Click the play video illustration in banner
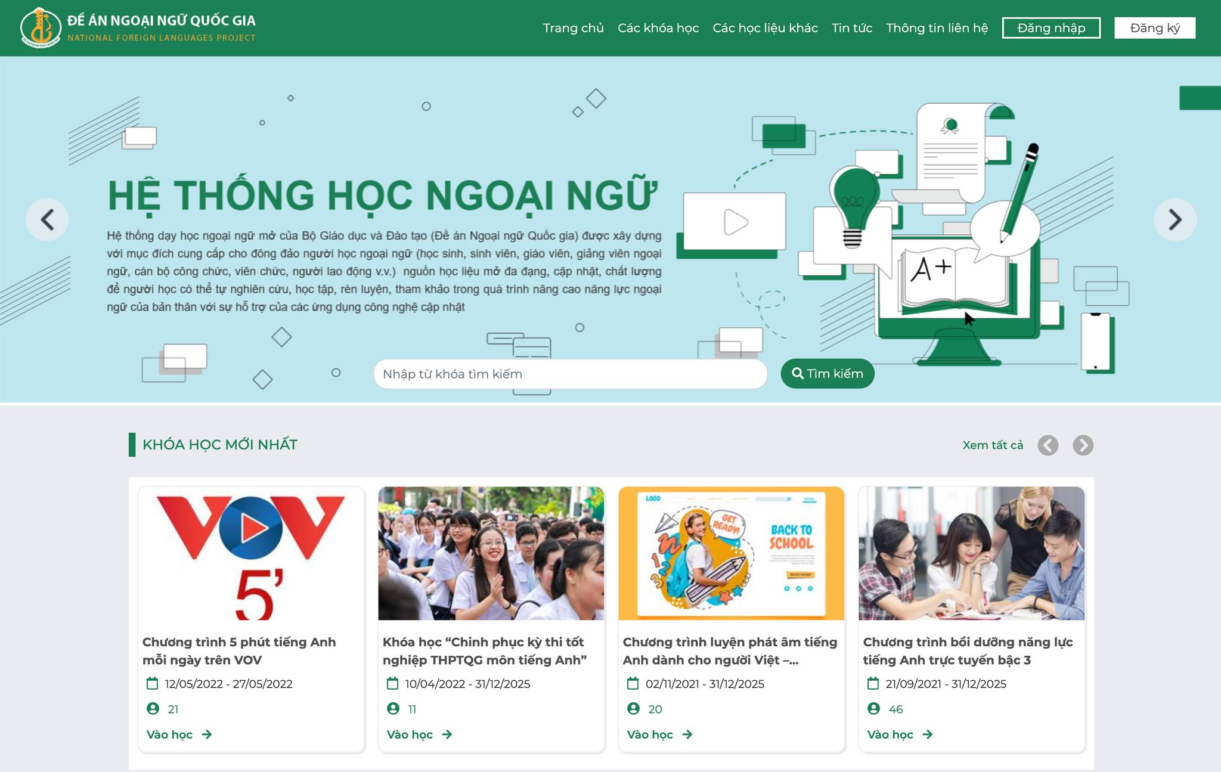The width and height of the screenshot is (1221, 772). pyautogui.click(x=735, y=222)
